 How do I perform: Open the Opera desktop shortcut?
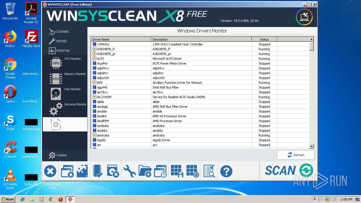(x=10, y=94)
